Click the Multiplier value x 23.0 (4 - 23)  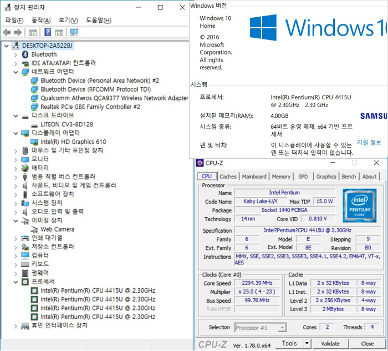point(257,292)
